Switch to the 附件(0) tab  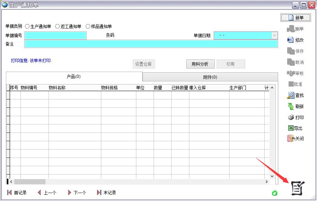(210, 77)
